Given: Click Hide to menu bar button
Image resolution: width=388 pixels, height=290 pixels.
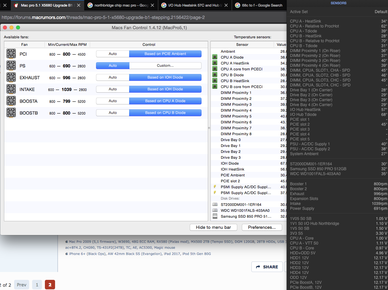Looking at the screenshot, I should click(x=213, y=227).
